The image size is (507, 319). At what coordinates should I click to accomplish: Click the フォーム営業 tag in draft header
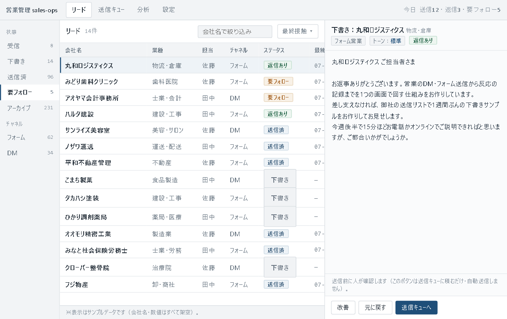tap(348, 41)
